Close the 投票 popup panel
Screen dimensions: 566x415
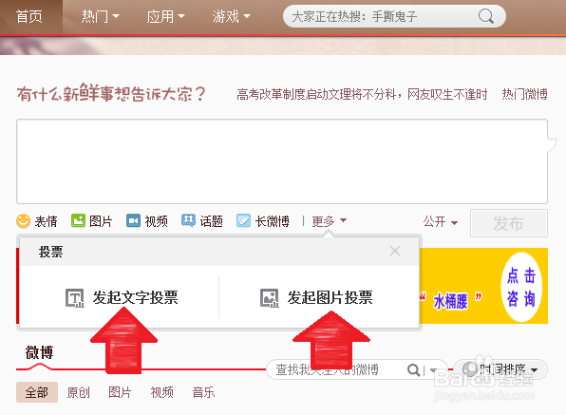click(x=395, y=251)
